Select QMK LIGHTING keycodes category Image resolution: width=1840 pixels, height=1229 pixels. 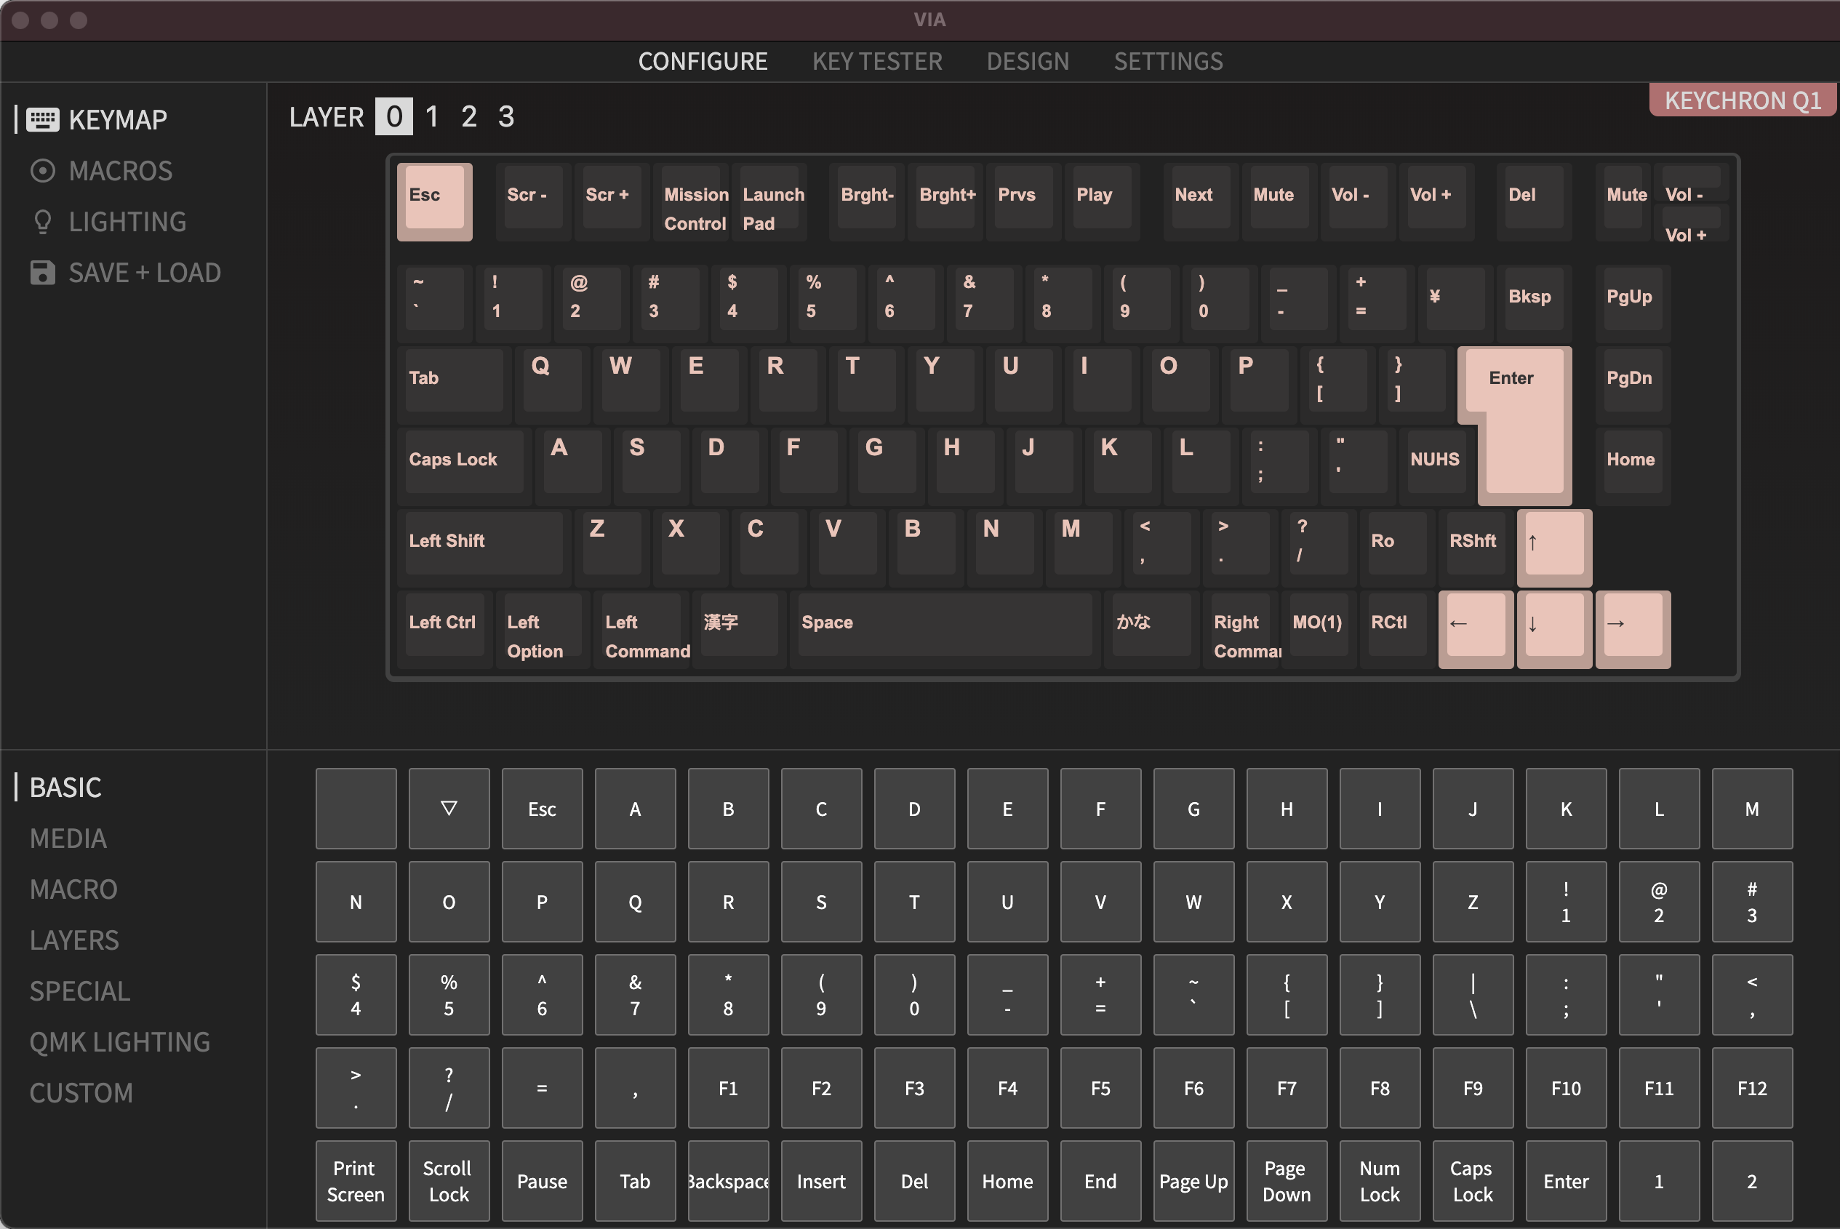pos(121,1041)
